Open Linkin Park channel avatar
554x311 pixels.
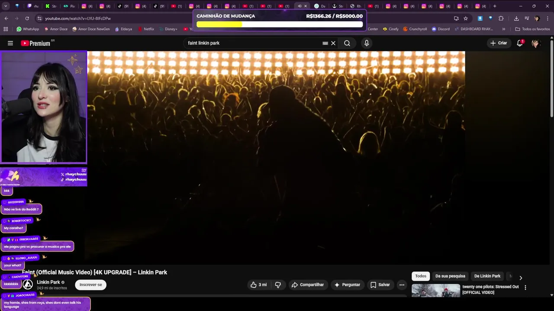[x=28, y=285]
